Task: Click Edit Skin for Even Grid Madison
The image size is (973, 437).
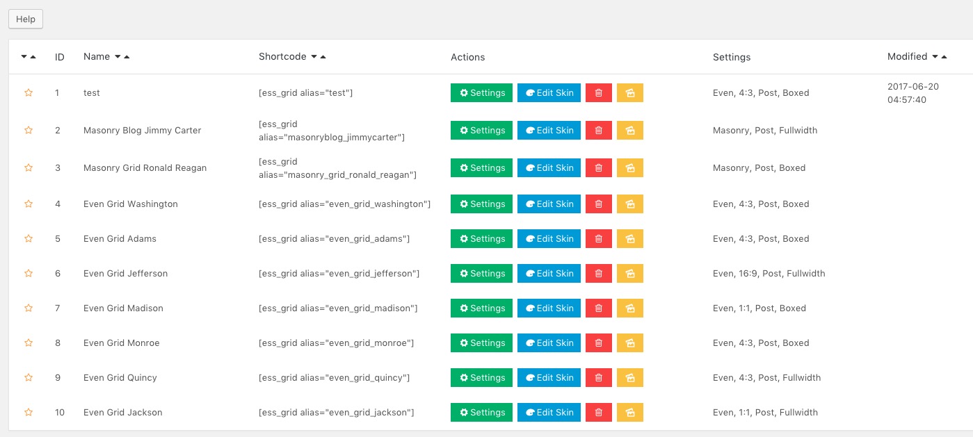Action: 549,308
